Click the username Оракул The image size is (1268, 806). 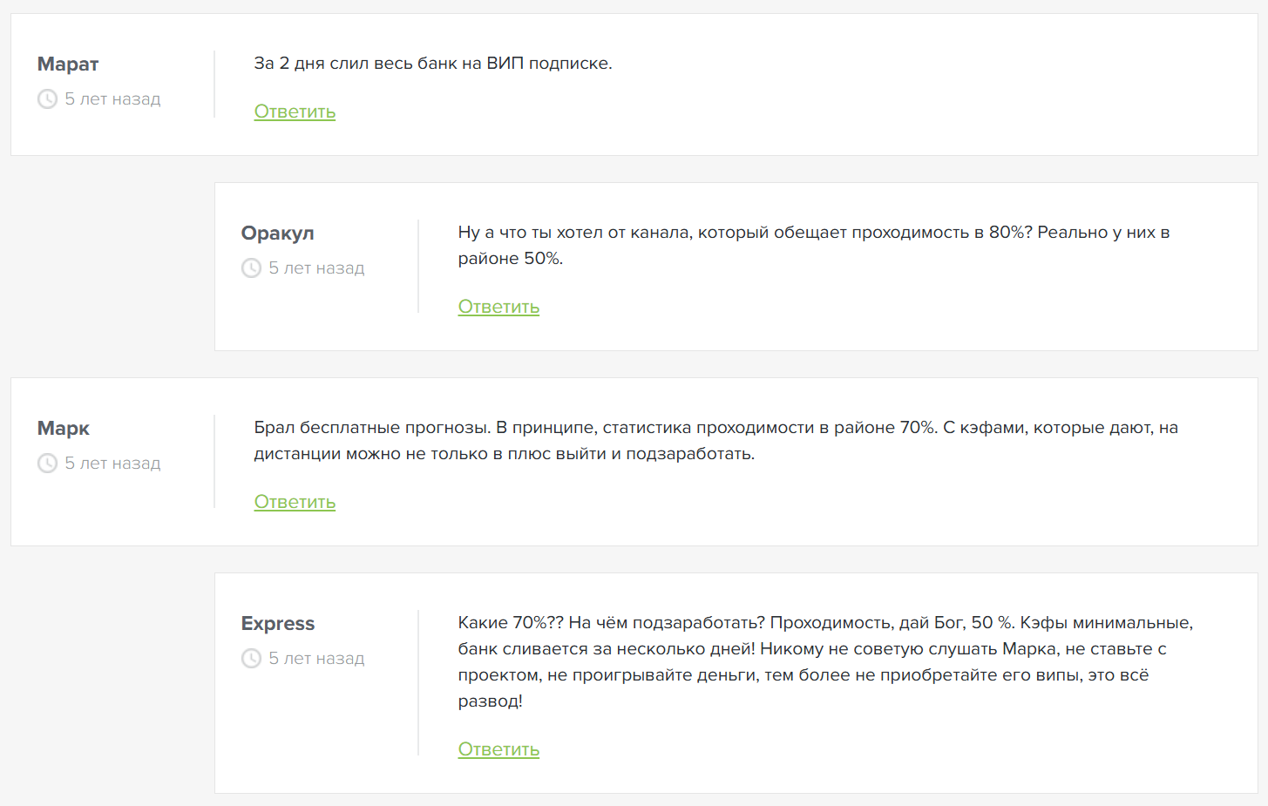click(278, 233)
